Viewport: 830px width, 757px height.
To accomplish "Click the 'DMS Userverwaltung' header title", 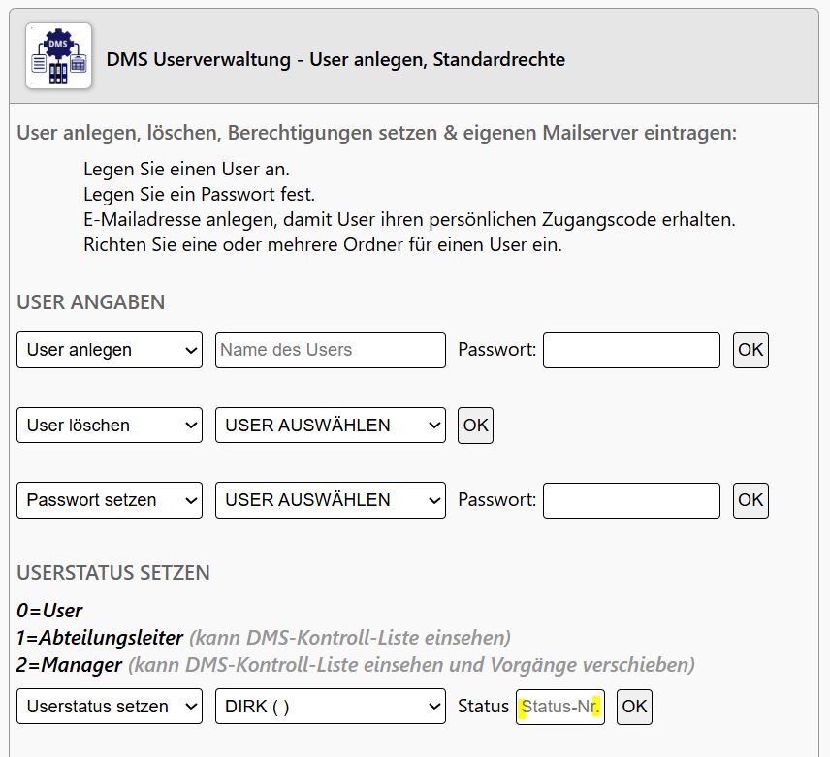I will [335, 60].
